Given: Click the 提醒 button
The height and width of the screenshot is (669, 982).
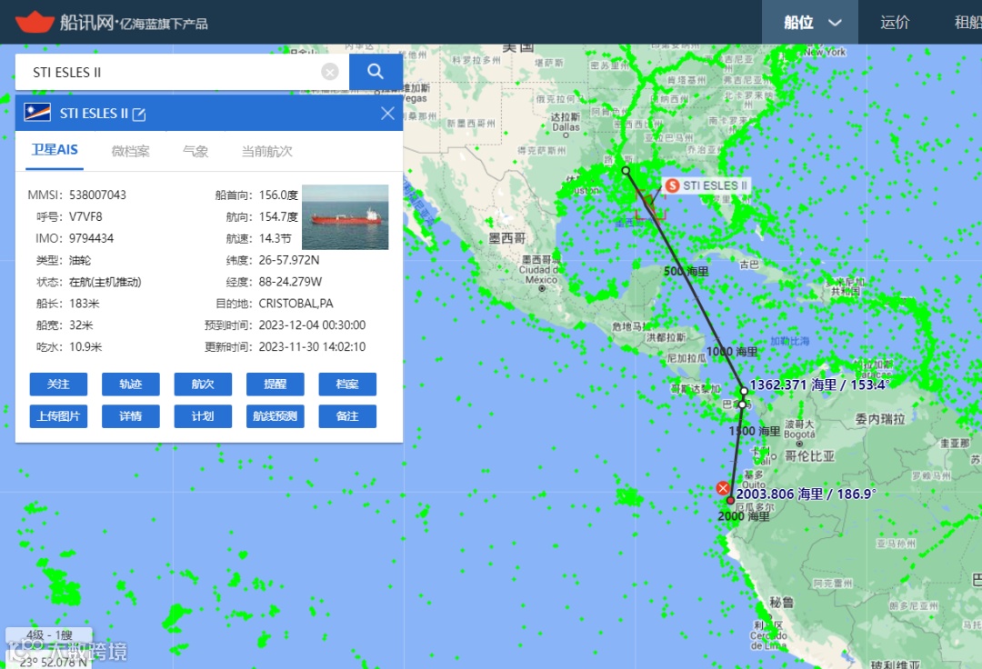Looking at the screenshot, I should 275,384.
